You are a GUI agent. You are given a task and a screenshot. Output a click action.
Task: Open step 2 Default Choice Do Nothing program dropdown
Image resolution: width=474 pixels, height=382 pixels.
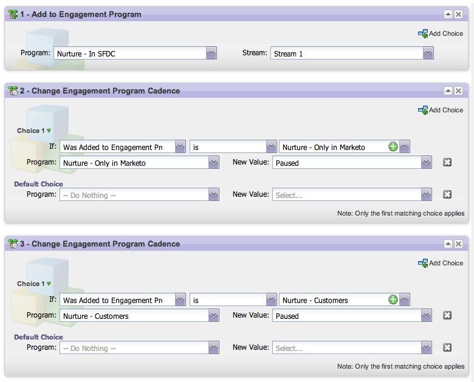213,194
